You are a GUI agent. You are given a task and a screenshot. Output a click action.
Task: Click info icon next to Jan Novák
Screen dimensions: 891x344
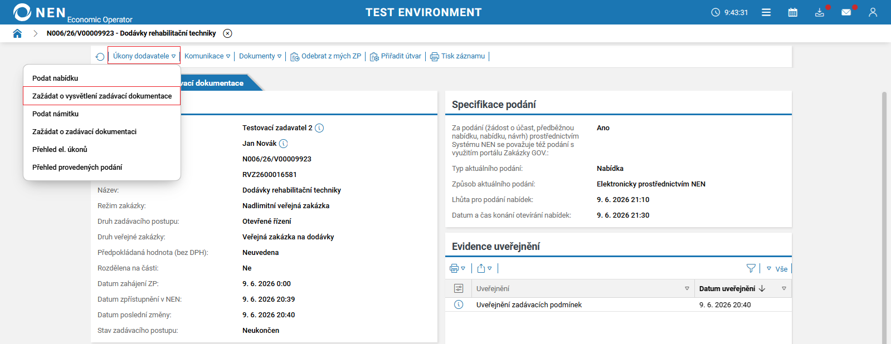pyautogui.click(x=283, y=144)
